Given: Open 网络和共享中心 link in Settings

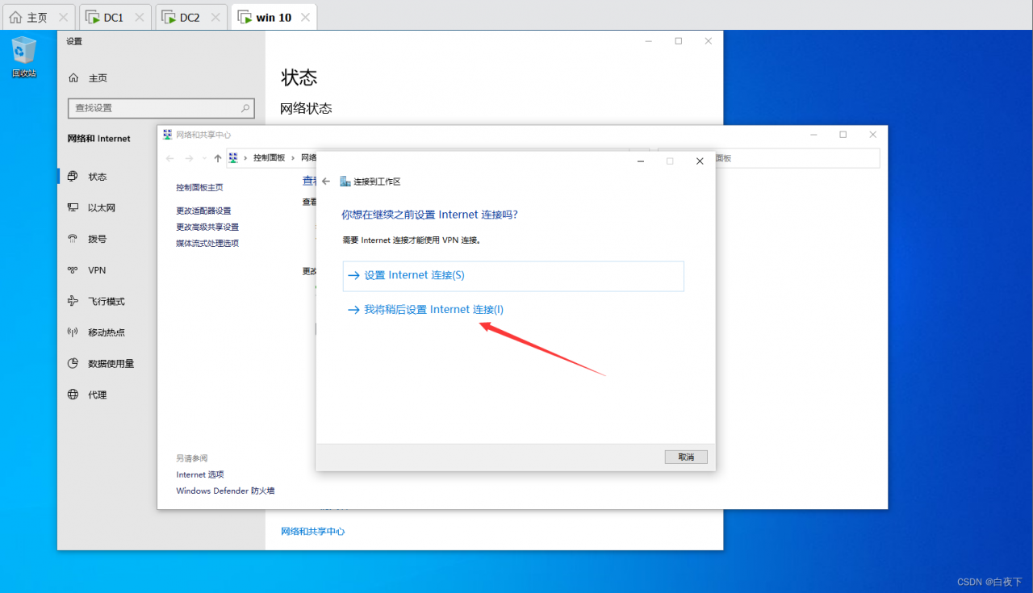Looking at the screenshot, I should pyautogui.click(x=313, y=532).
